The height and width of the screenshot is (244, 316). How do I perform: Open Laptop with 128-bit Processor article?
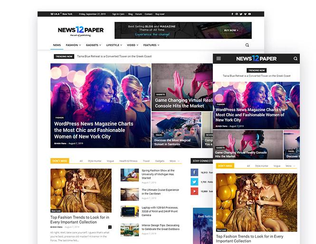coord(160,211)
